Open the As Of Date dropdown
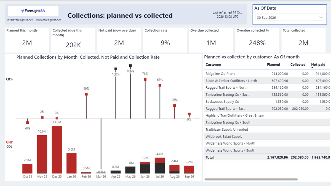Image resolution: width=331 pixels, height=186 pixels. pos(290,17)
